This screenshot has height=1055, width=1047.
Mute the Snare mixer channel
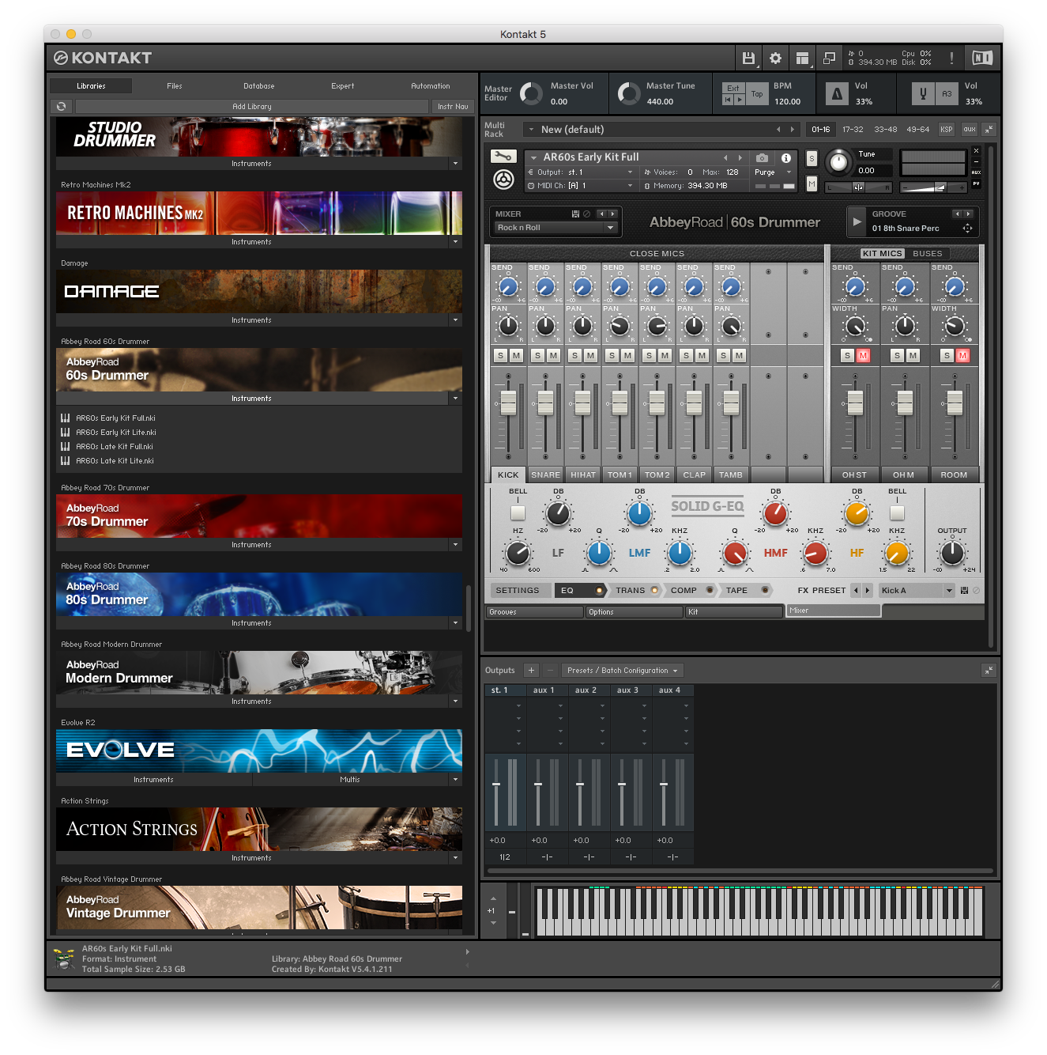(x=553, y=356)
